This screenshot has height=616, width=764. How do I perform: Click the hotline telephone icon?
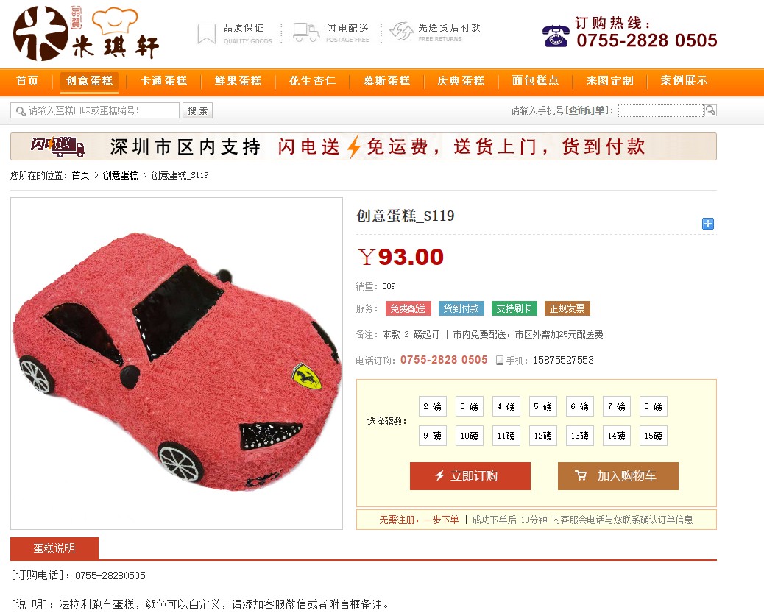coord(556,35)
